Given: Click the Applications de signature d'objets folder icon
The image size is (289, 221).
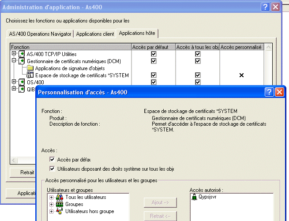Looking at the screenshot, I should tap(30, 68).
